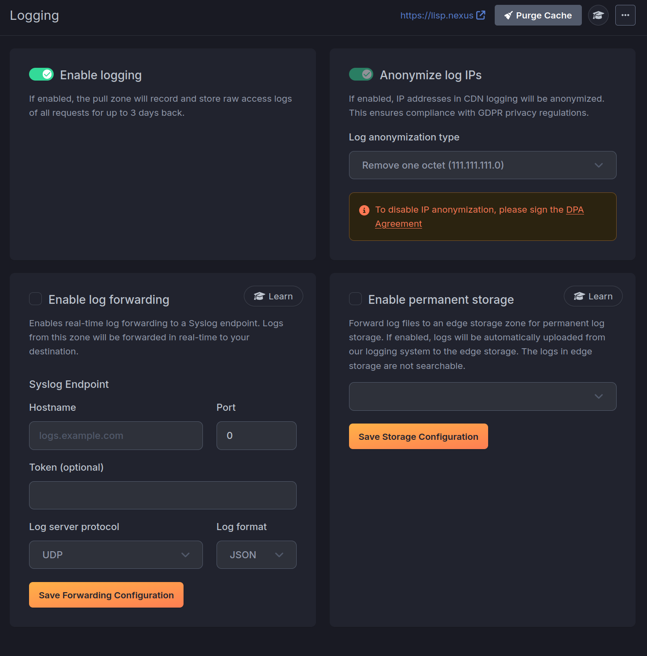Focus the Token (optional) input field
The image size is (647, 656).
click(x=162, y=495)
